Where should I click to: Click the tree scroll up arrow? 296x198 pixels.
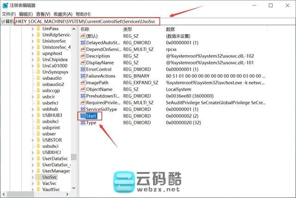[74, 29]
